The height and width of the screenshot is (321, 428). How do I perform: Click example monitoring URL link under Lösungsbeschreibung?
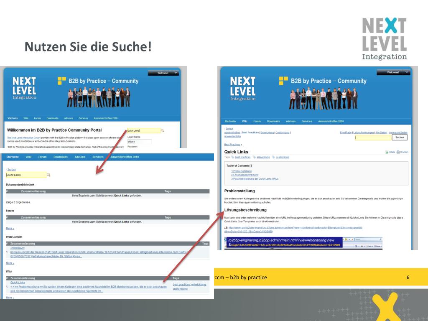click(293, 229)
